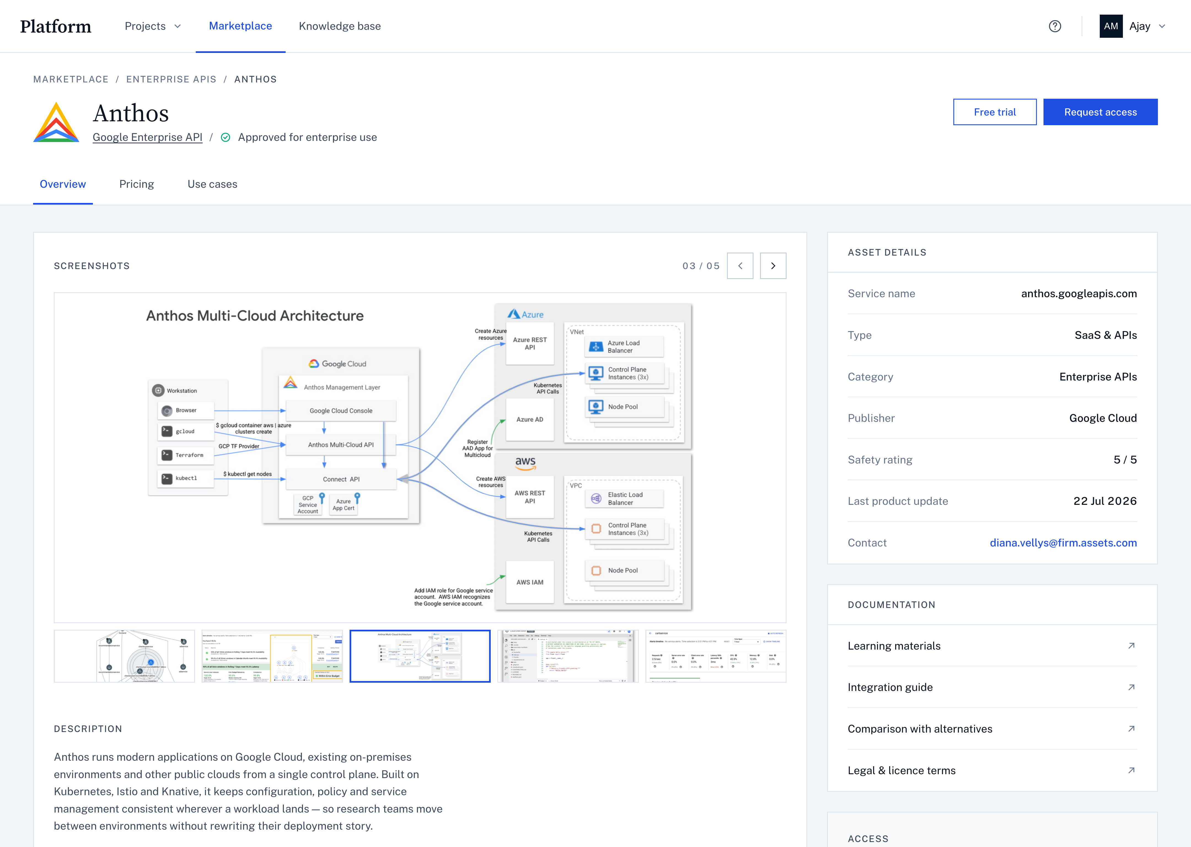1191x847 pixels.
Task: Switch to the Use cases tab
Action: click(212, 184)
